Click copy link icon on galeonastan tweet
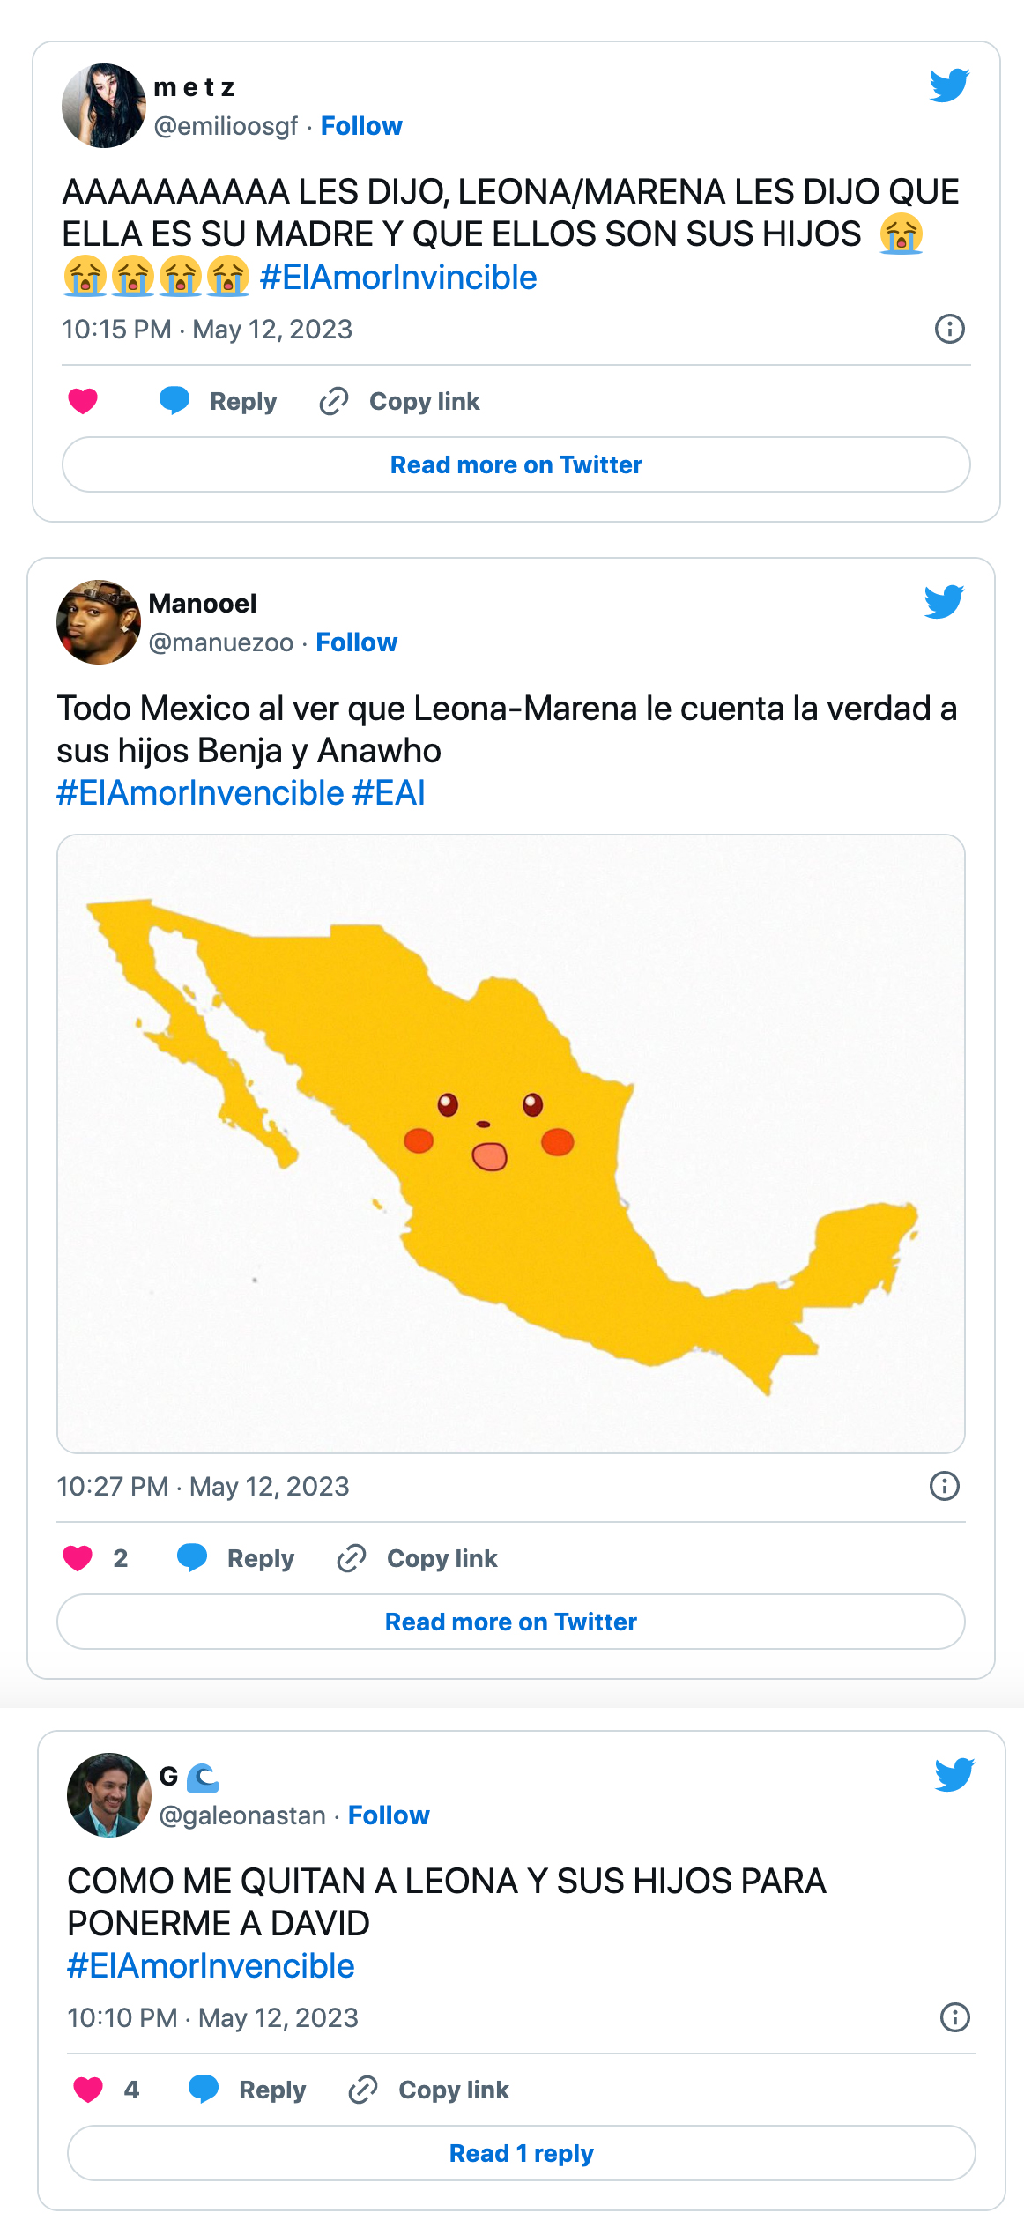 363,2090
